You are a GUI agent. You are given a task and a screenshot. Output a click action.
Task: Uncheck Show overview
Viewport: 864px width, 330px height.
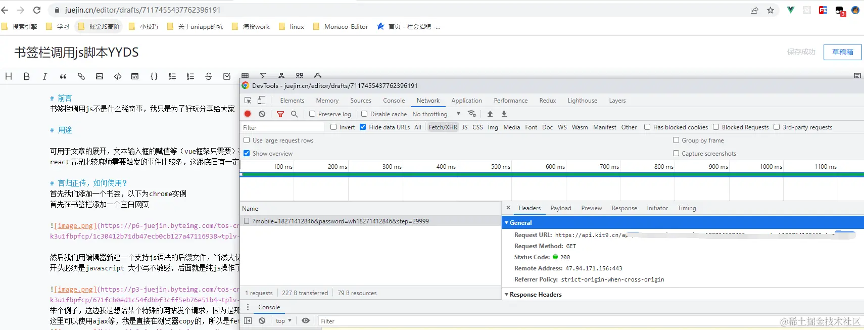coord(247,153)
